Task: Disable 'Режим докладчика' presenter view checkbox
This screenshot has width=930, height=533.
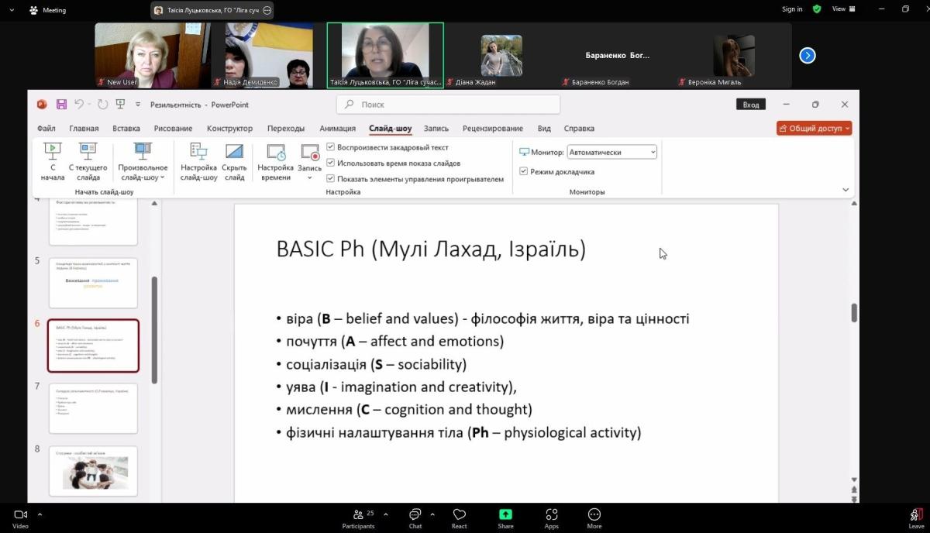Action: 524,171
